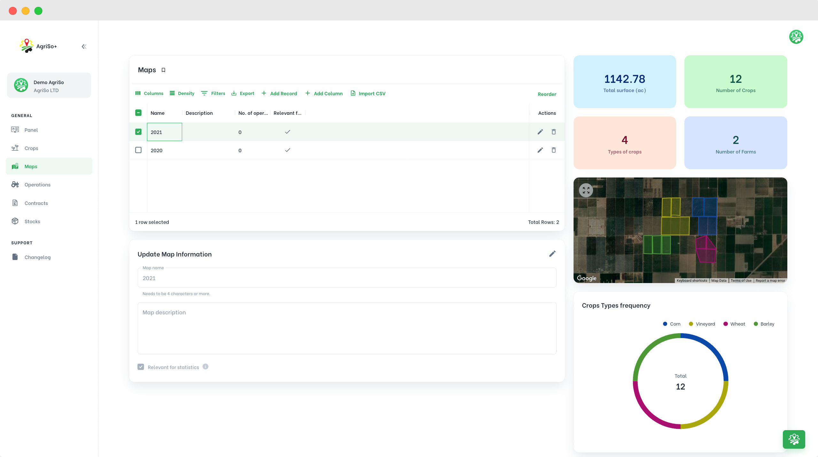Open the Columns visibility panel
Screen dimensions: 818x457
pos(149,93)
